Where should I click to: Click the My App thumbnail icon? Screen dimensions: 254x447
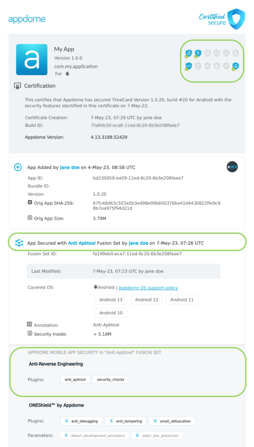32,60
